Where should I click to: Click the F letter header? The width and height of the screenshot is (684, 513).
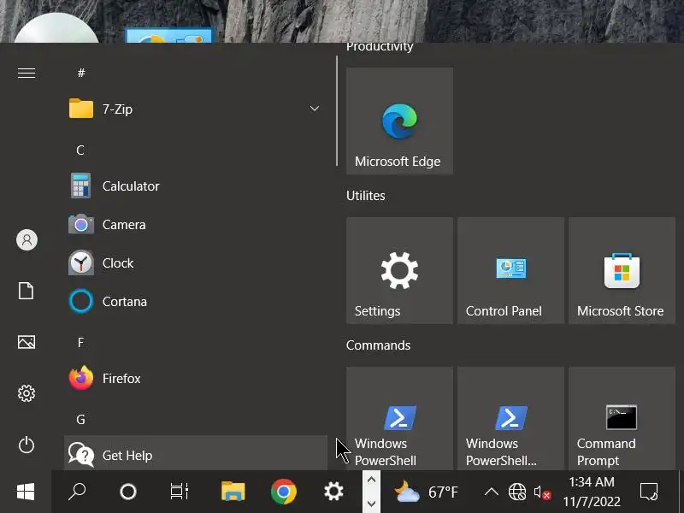coord(80,343)
